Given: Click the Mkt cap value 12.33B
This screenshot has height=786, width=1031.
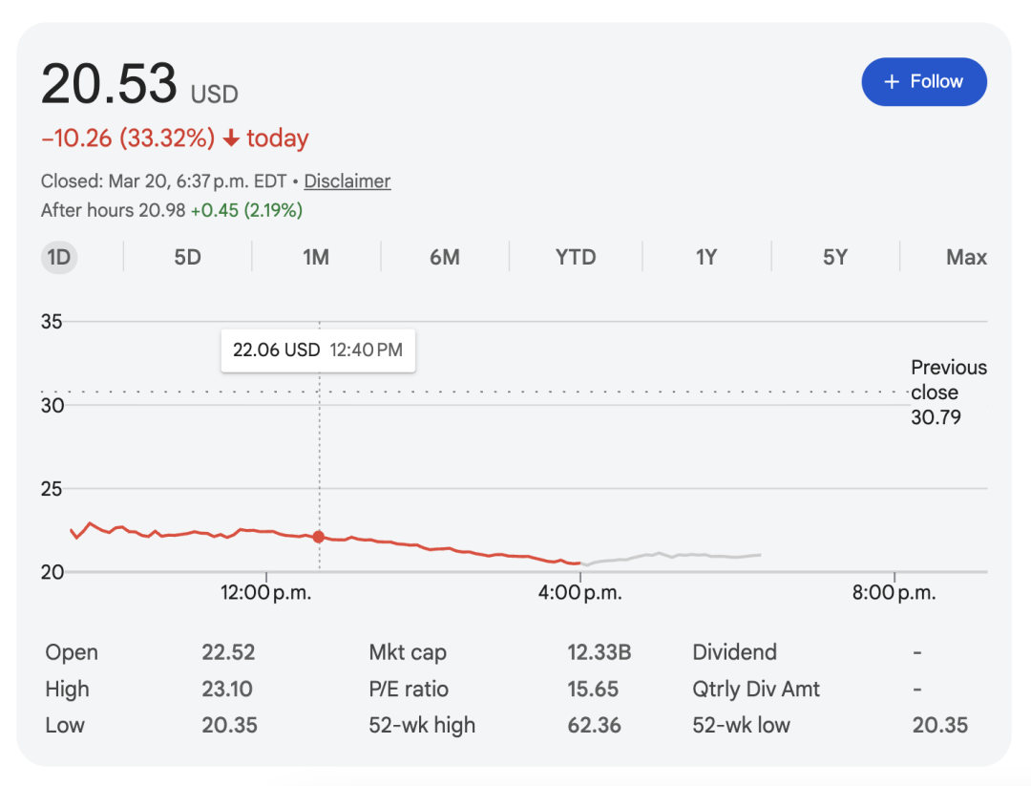Looking at the screenshot, I should pos(599,653).
